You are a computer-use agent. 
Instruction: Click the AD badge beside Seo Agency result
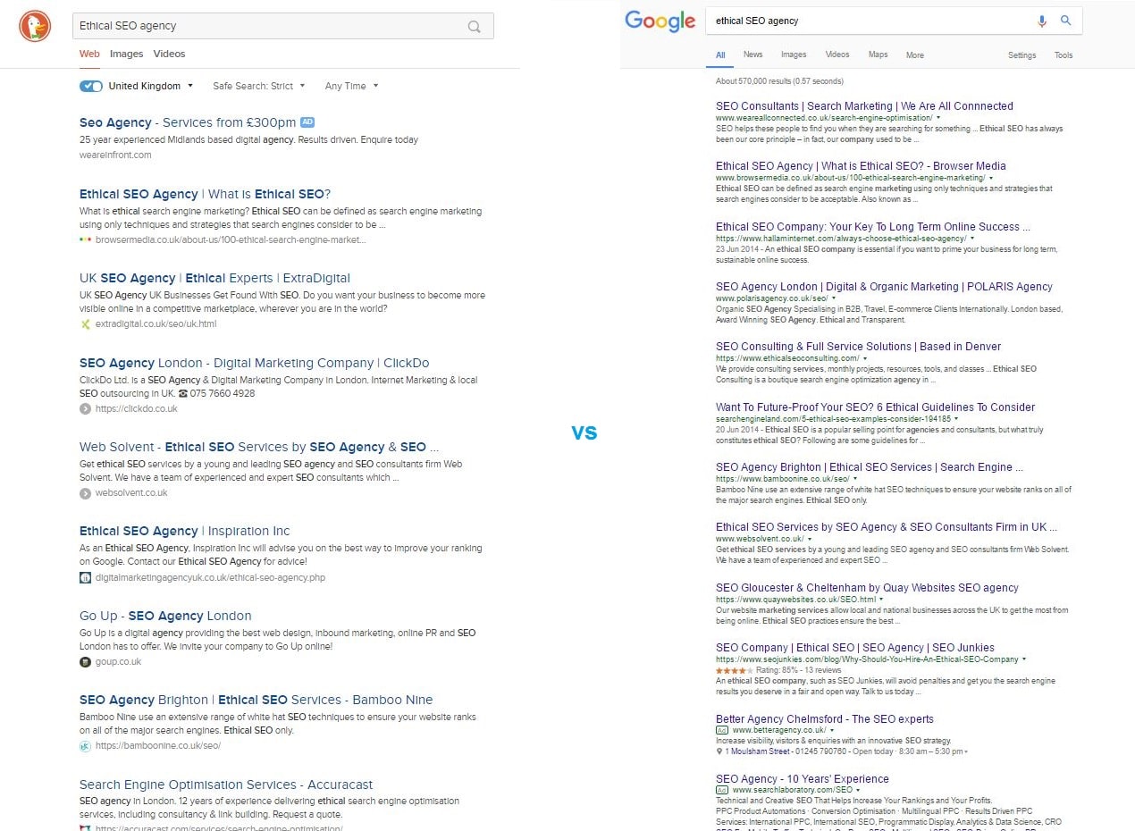point(307,122)
